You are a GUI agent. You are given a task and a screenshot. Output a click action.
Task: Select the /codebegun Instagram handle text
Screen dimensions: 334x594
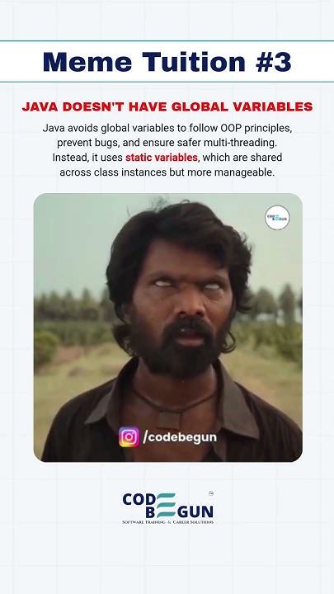[180, 437]
